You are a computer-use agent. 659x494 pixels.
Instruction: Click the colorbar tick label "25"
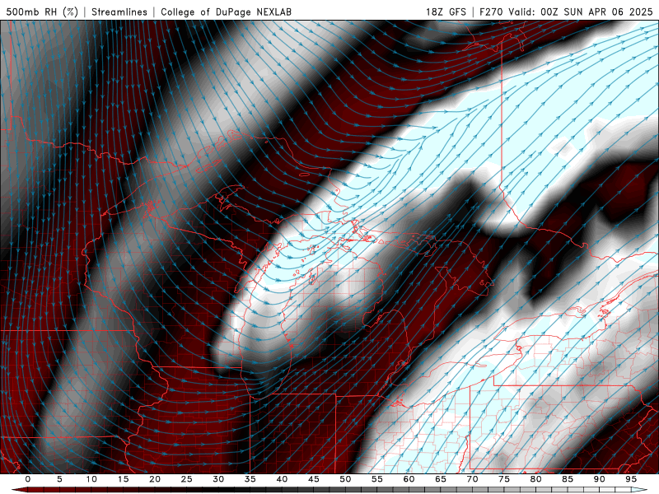coord(187,479)
